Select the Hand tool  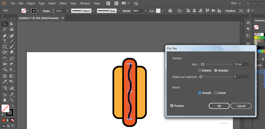[5, 100]
